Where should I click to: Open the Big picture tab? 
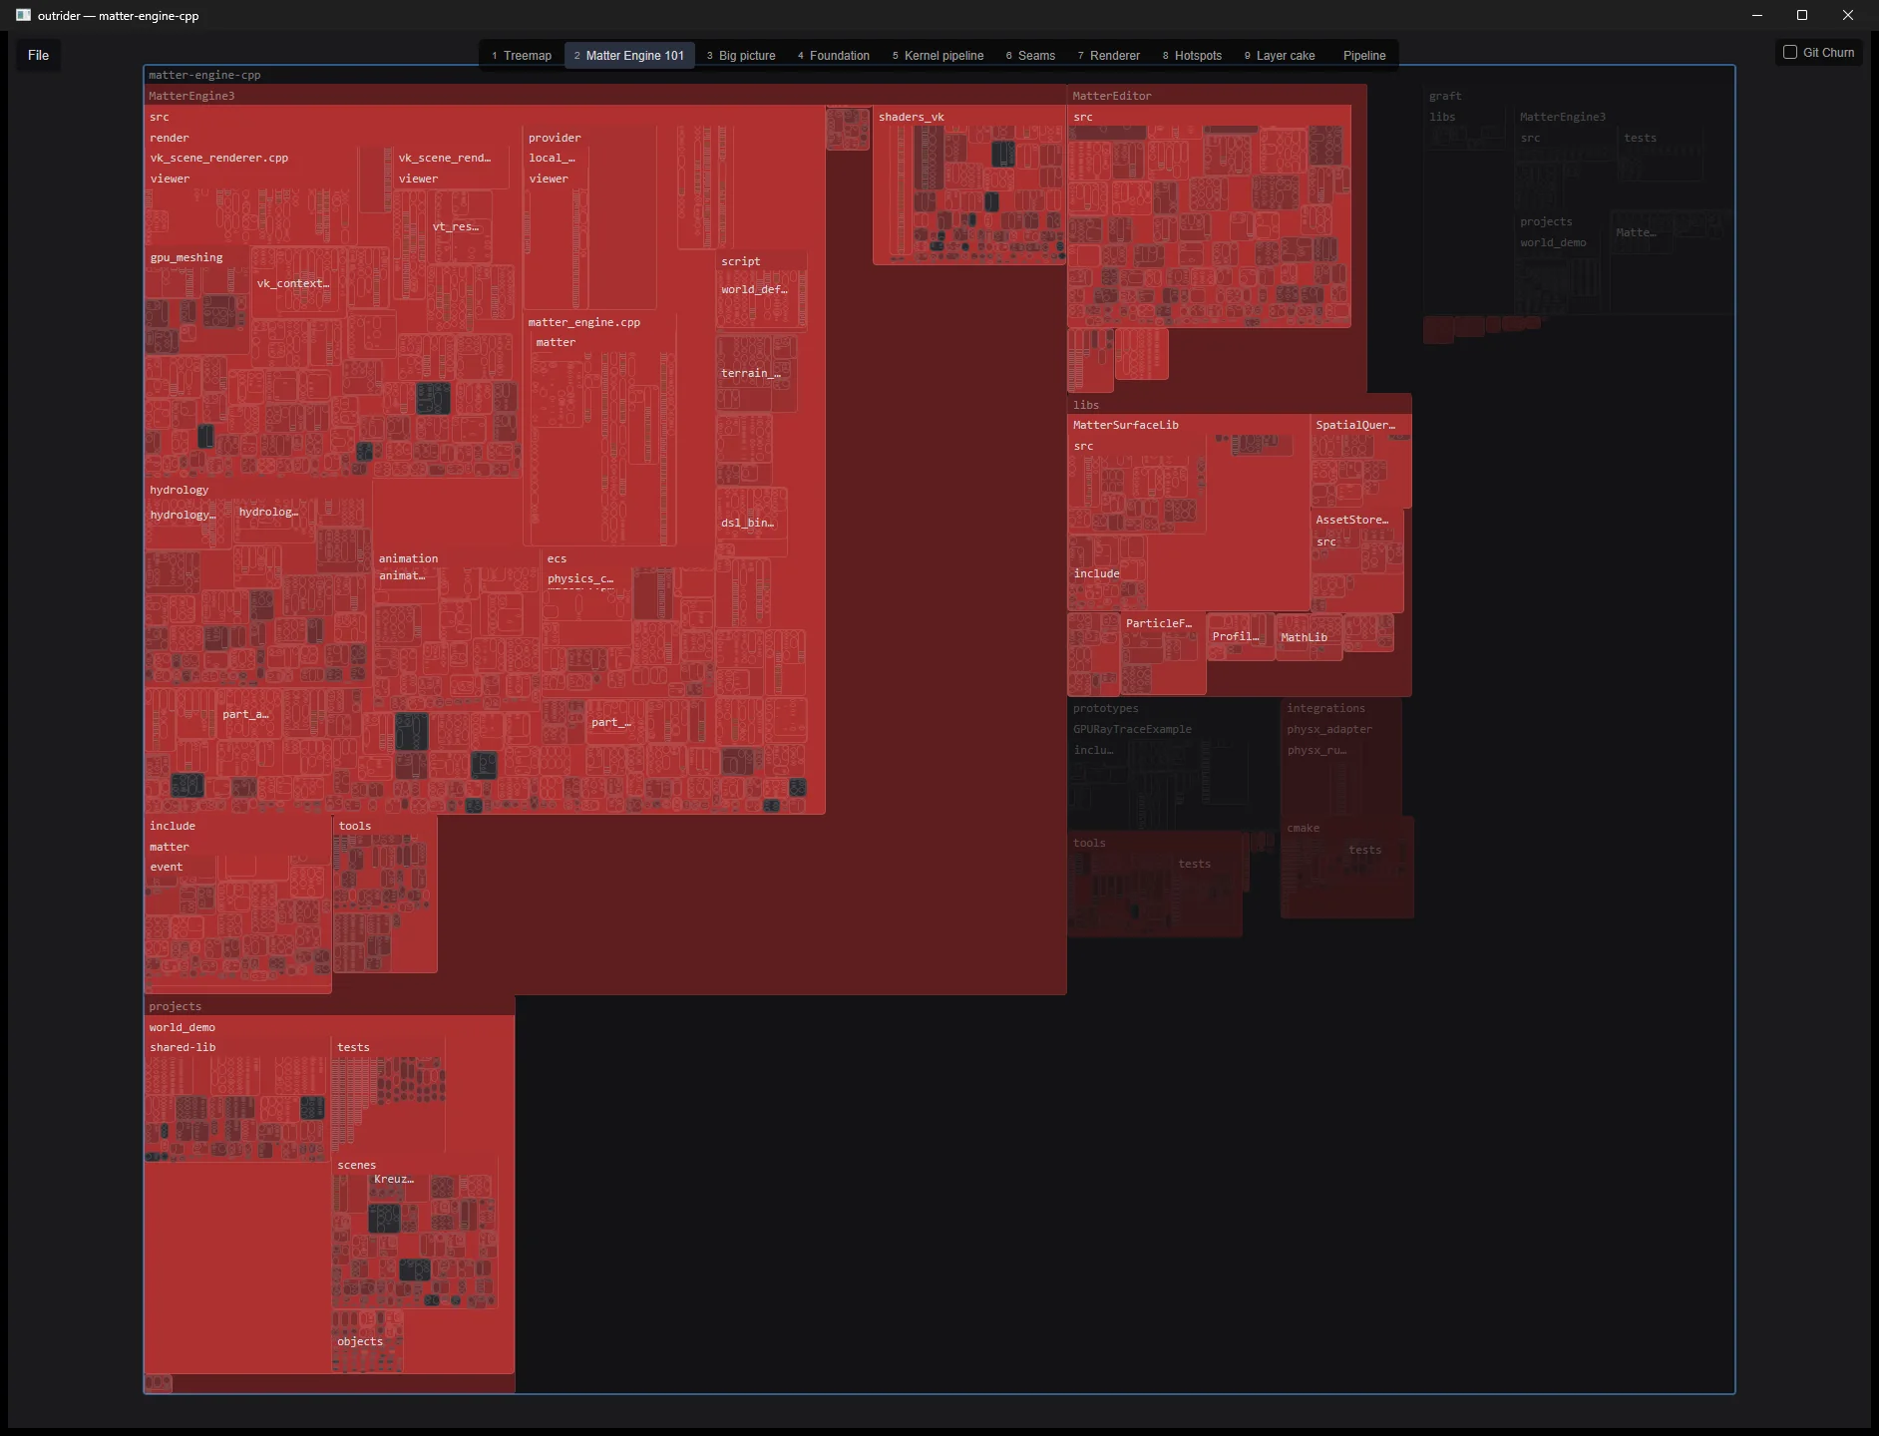[x=741, y=56]
